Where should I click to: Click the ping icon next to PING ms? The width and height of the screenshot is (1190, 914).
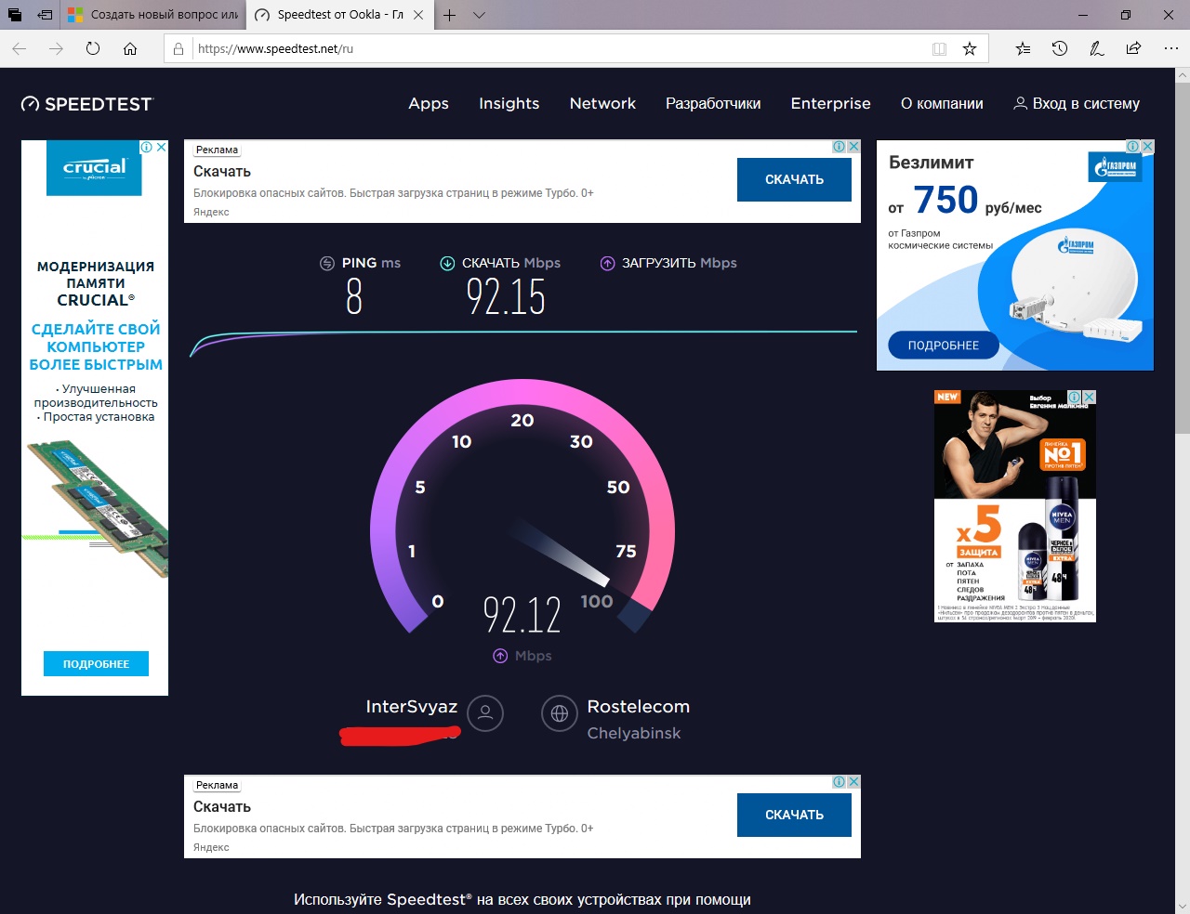pos(327,263)
